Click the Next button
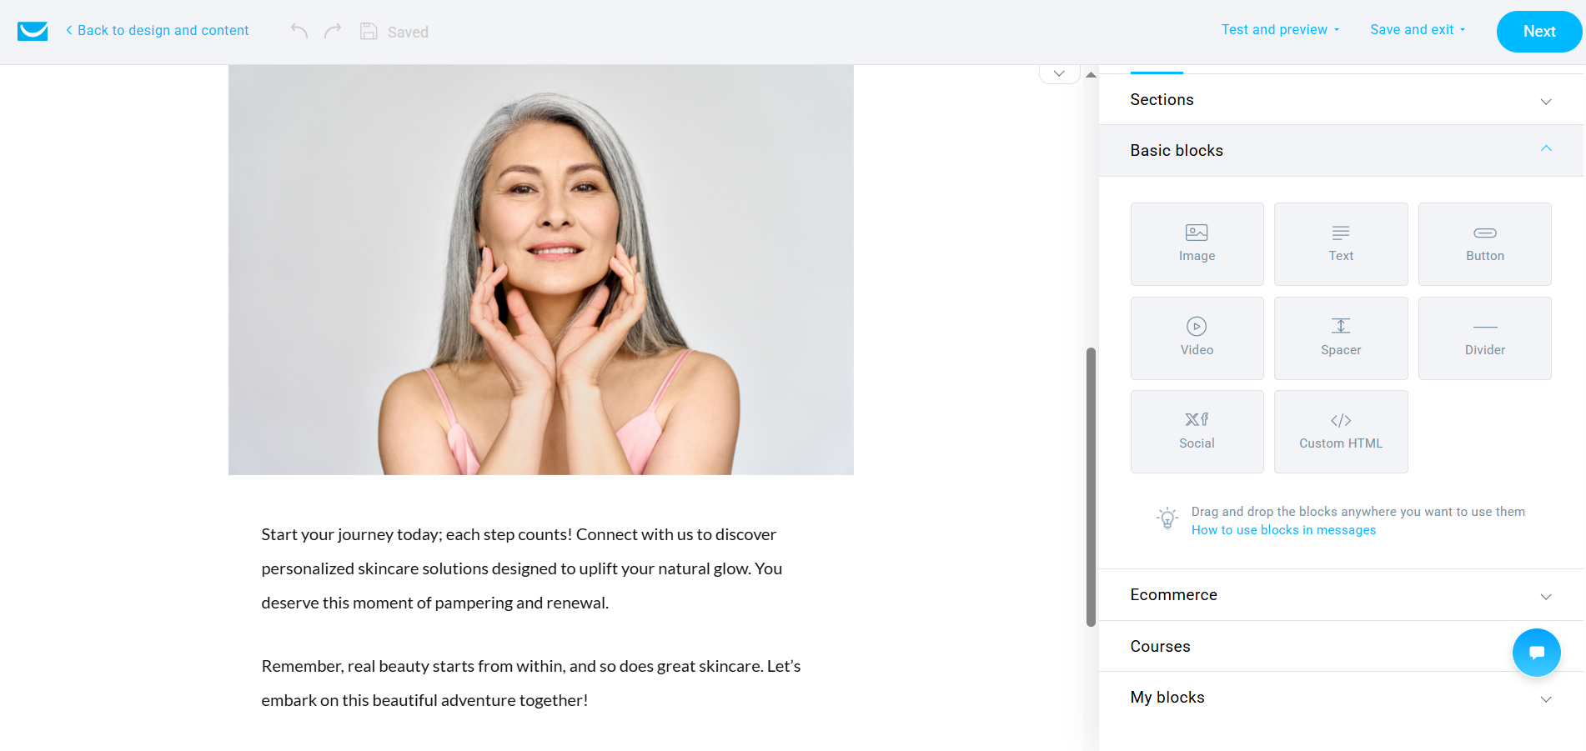1586x751 pixels. tap(1538, 32)
